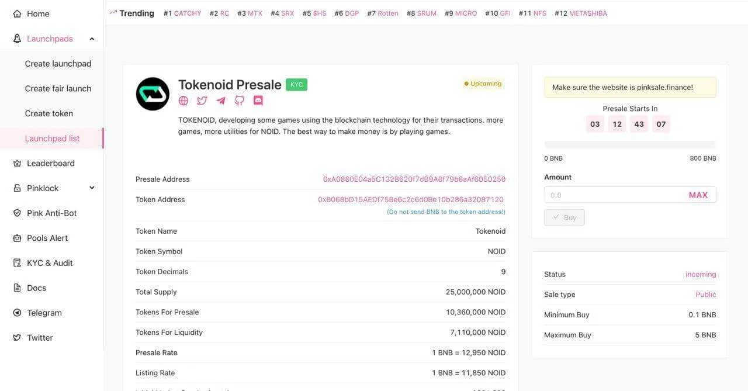This screenshot has width=748, height=391.
Task: Select Create launchpad in sidebar
Action: coord(58,64)
